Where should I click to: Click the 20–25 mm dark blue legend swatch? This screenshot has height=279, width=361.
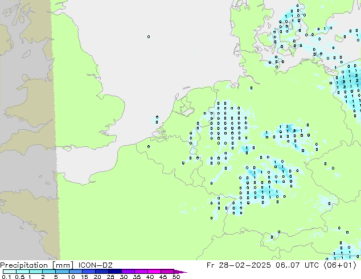(x=101, y=272)
